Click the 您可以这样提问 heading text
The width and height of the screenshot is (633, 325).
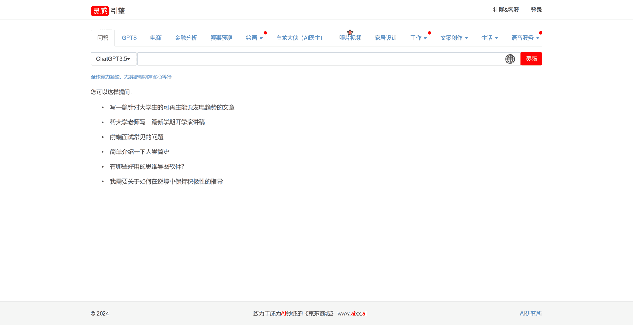[x=112, y=92]
